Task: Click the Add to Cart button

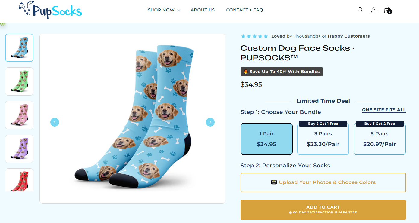Action: (x=323, y=209)
